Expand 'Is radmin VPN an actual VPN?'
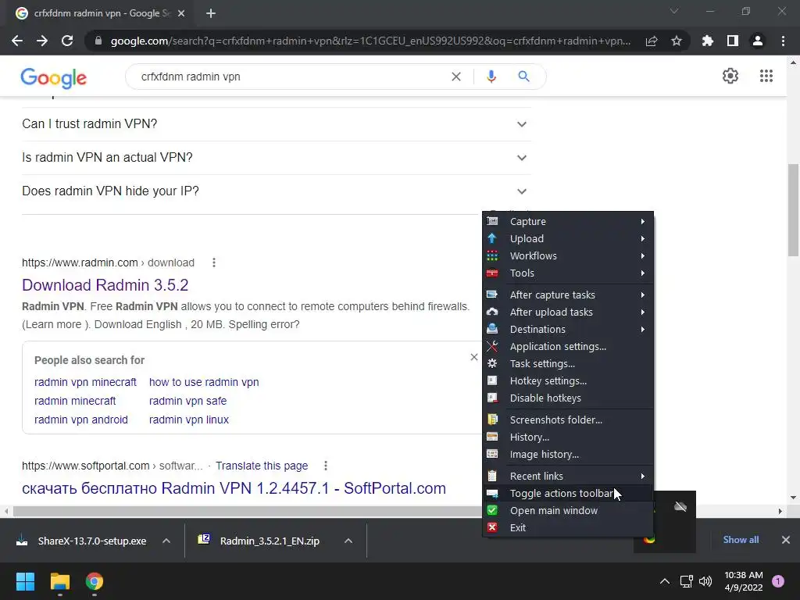 pos(276,158)
